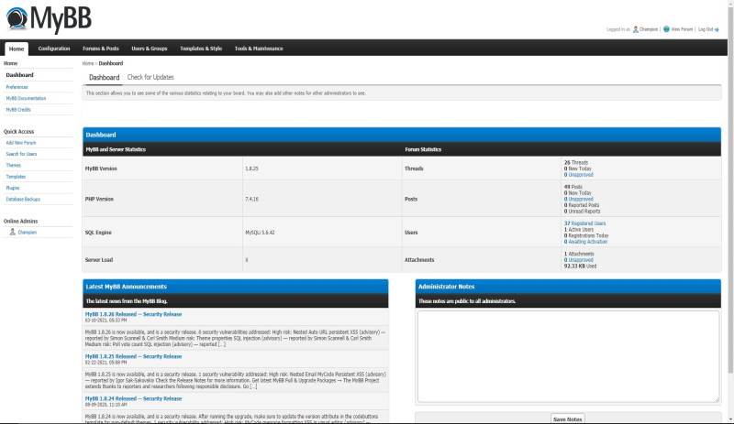
Task: Open Preferences in the sidebar
Action: click(x=17, y=87)
